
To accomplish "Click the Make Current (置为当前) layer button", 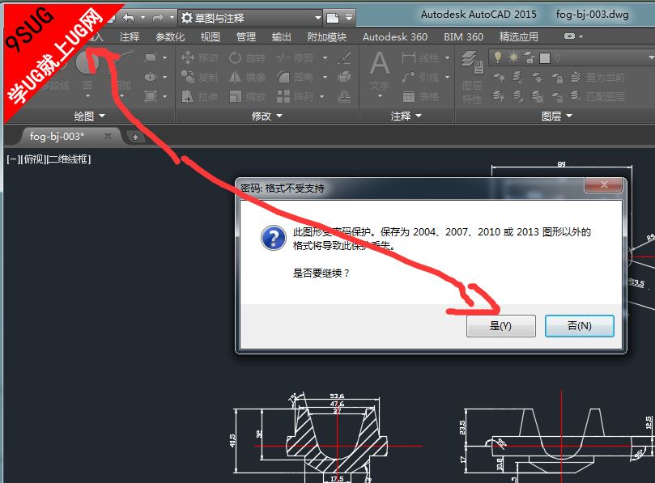I will pos(598,77).
